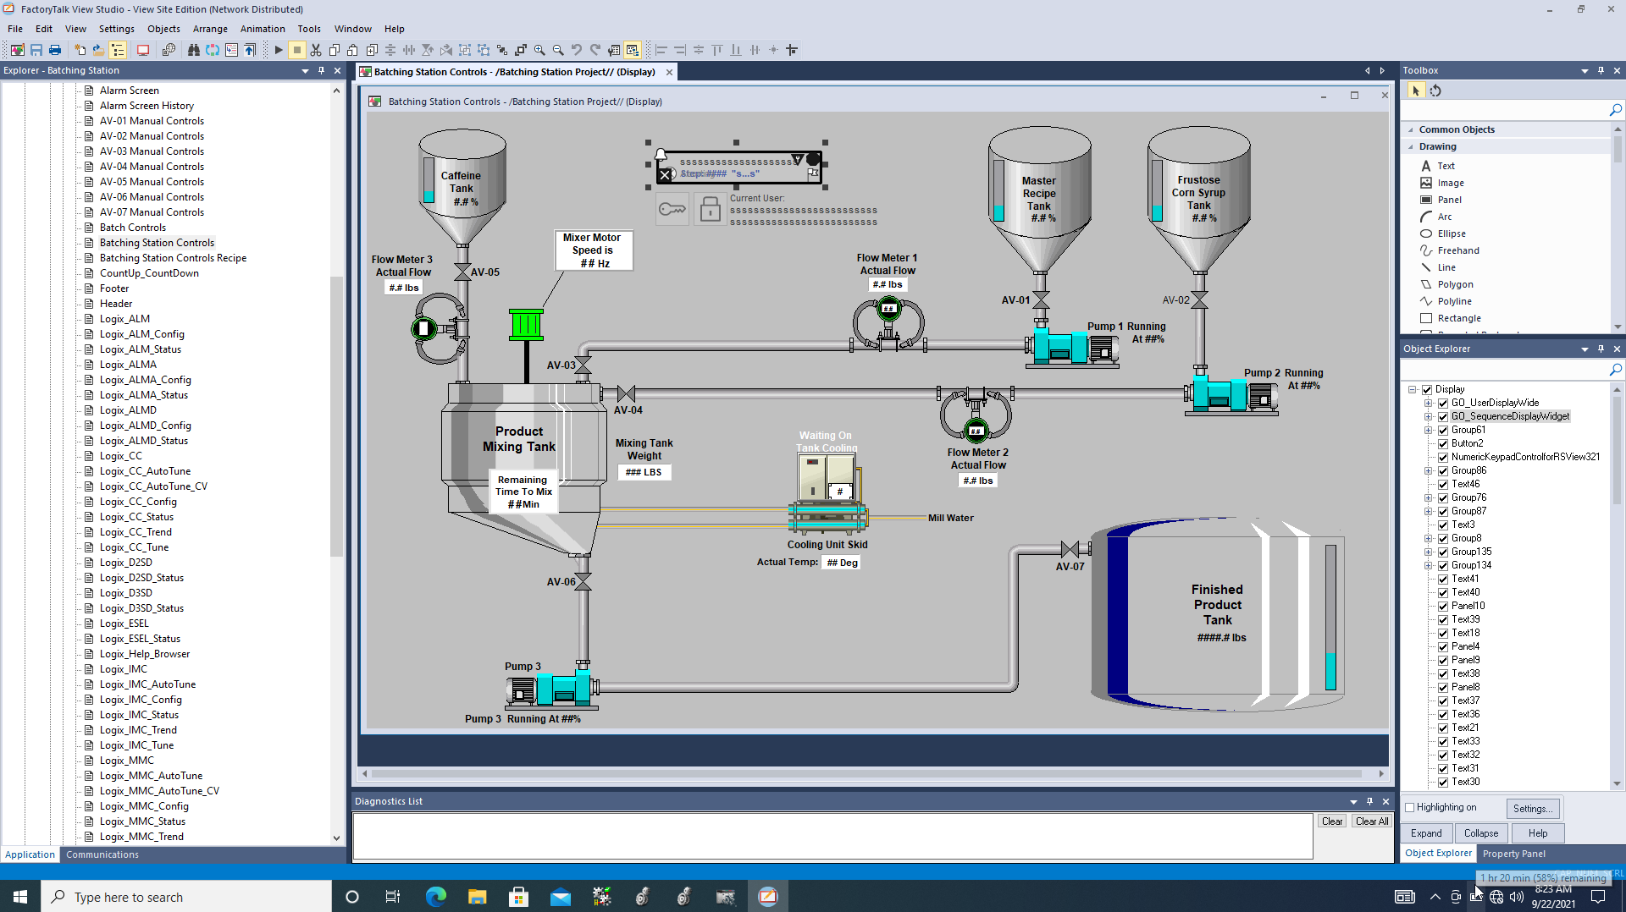Image resolution: width=1626 pixels, height=912 pixels.
Task: Click the Print icon in toolbar
Action: 55,50
